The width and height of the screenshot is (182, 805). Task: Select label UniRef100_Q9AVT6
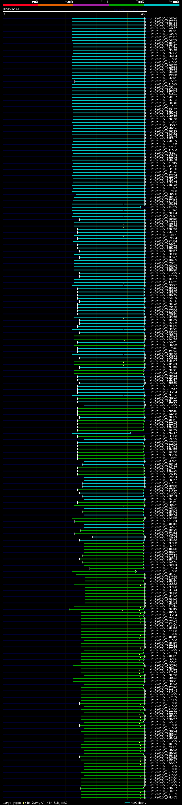pos(163,116)
